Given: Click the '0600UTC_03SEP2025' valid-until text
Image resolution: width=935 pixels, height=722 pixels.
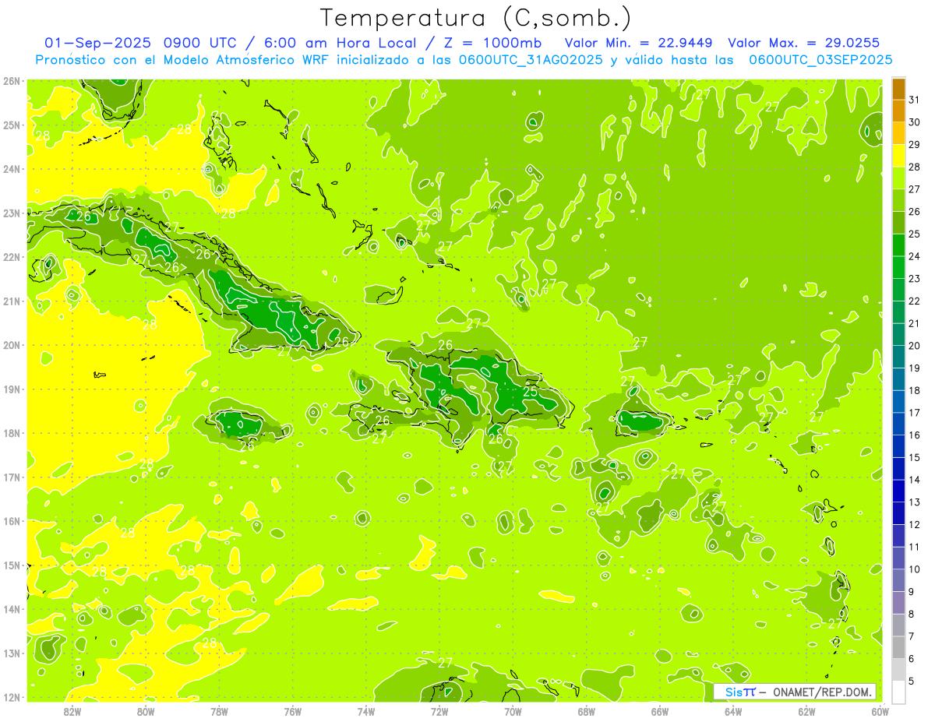Looking at the screenshot, I should pyautogui.click(x=820, y=59).
